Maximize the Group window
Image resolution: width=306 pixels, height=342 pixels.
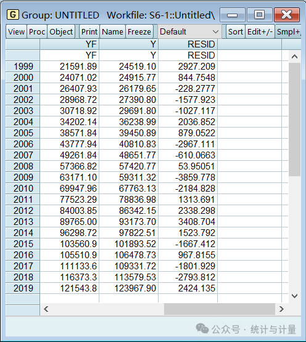pyautogui.click(x=259, y=15)
